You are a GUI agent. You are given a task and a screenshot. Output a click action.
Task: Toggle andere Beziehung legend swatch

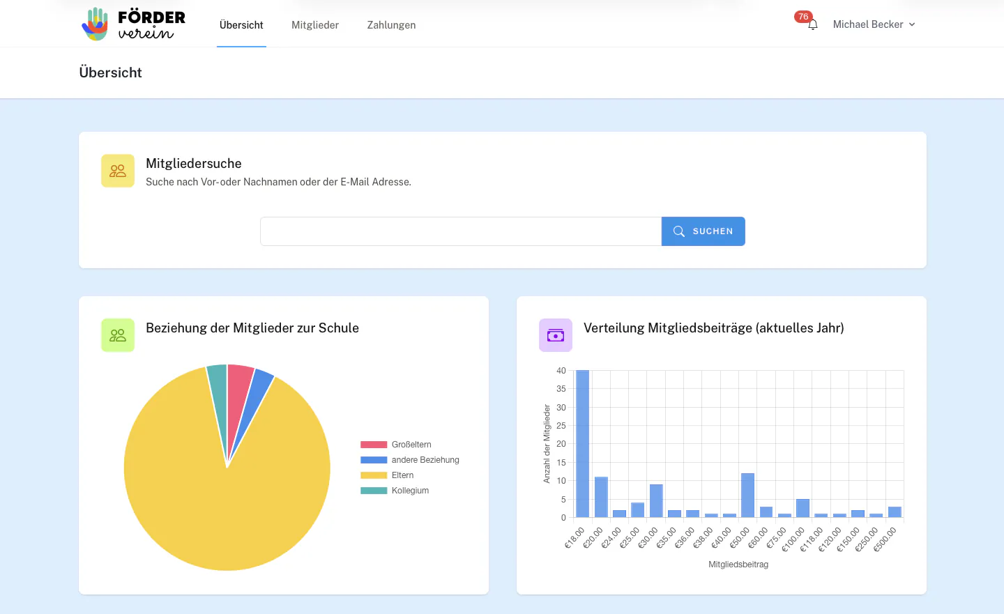point(374,460)
